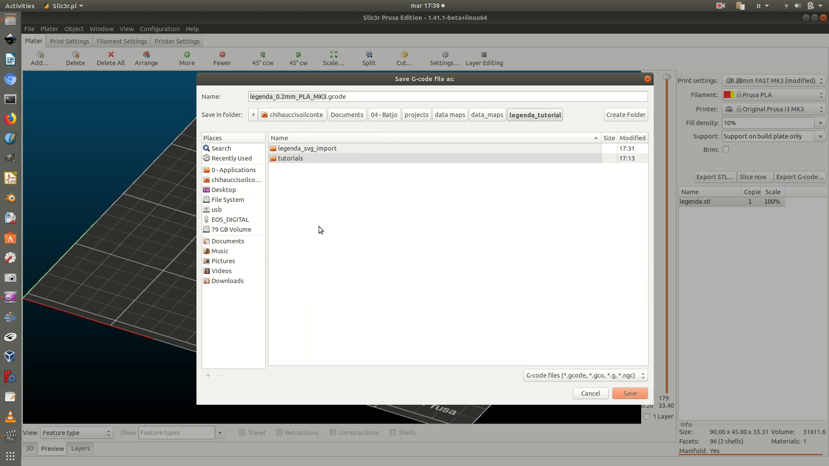Click Save in the dialog
The height and width of the screenshot is (466, 829).
pyautogui.click(x=630, y=394)
